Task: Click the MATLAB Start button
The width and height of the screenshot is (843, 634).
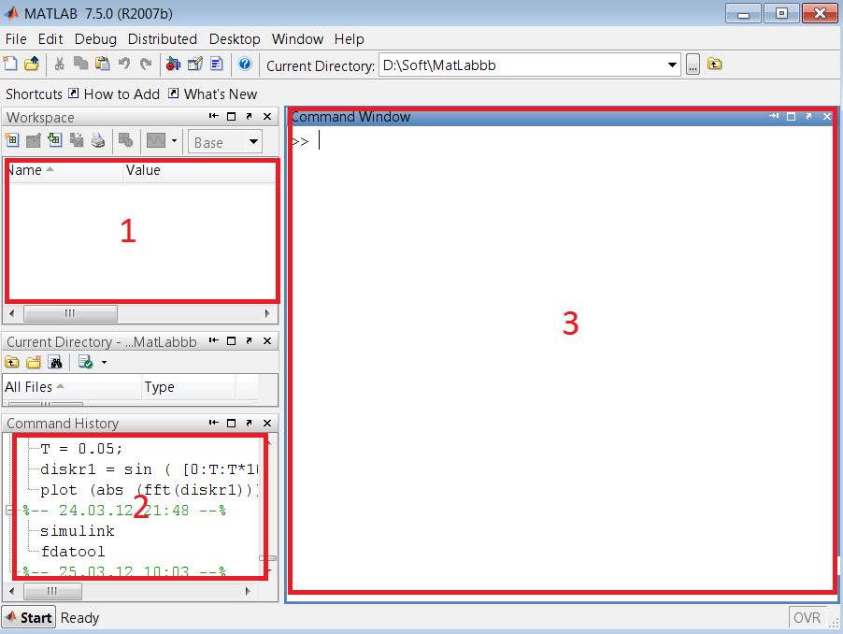Action: 29,618
